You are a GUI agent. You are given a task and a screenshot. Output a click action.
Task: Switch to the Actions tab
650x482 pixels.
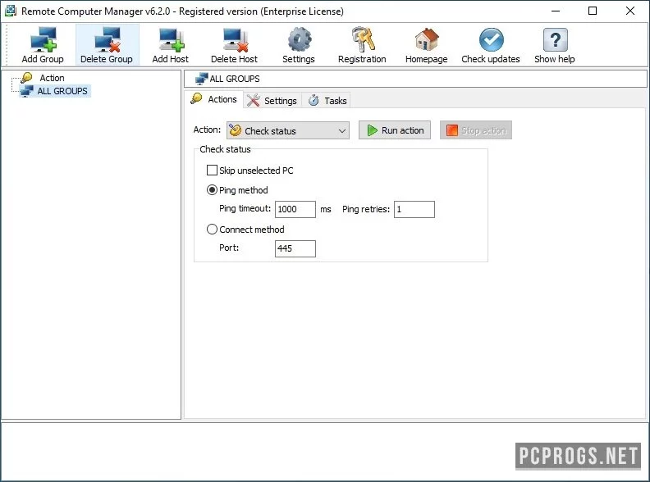click(x=214, y=99)
